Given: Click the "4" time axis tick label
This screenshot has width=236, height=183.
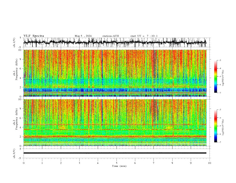Looking at the screenshot, I should pos(98,163).
